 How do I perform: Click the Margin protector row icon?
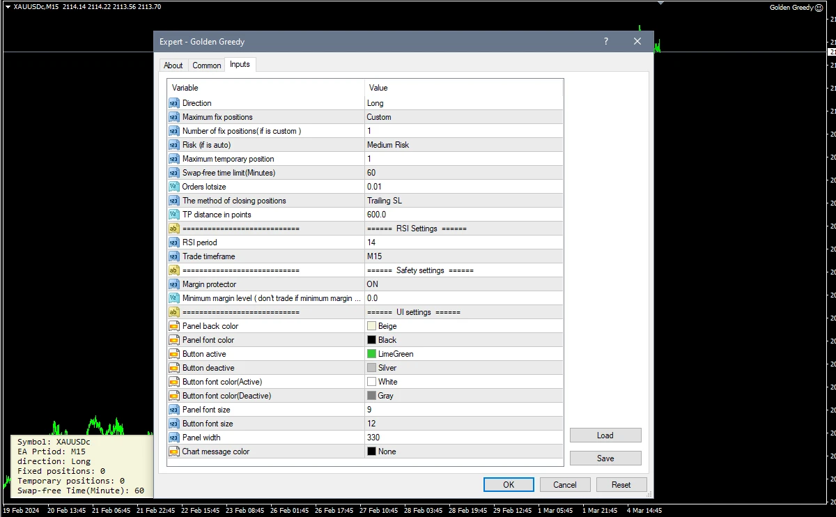click(173, 284)
